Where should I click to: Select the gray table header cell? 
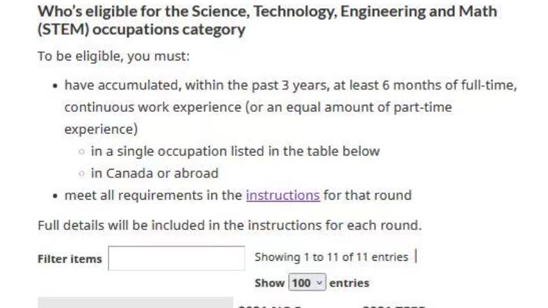coord(135,302)
